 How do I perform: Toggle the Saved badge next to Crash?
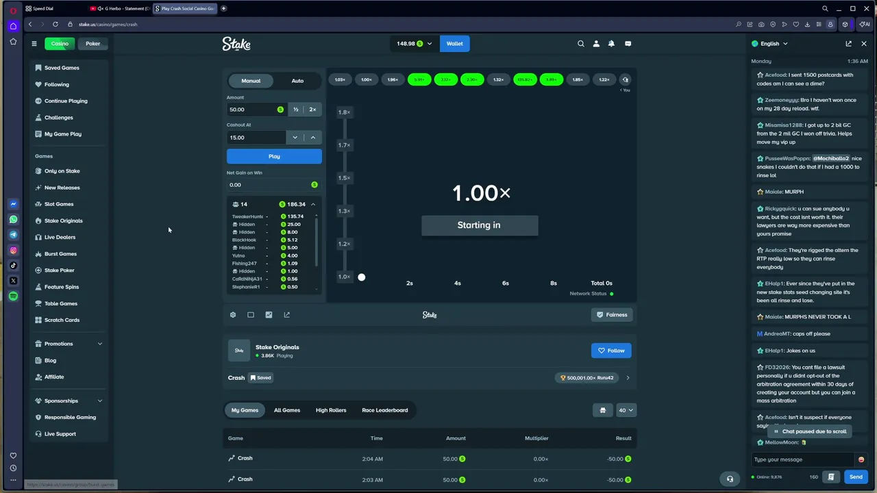pos(260,378)
